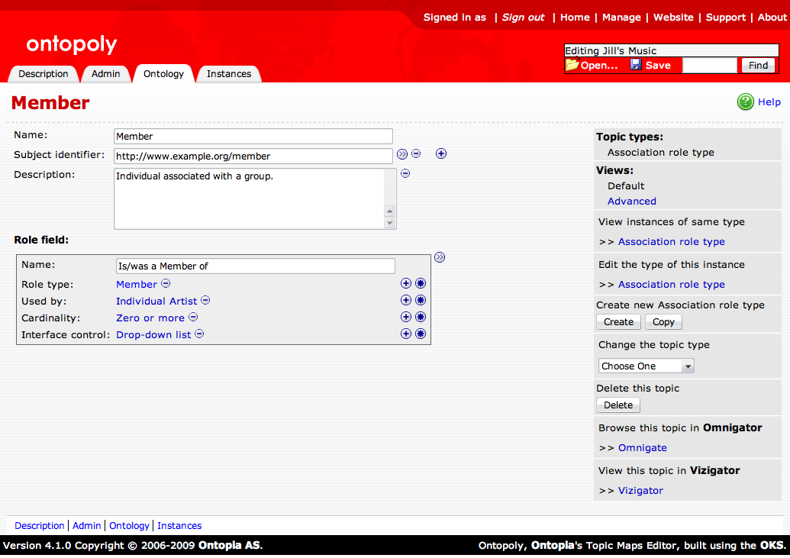
Task: Open the Choose One topic type dropdown
Action: 646,366
